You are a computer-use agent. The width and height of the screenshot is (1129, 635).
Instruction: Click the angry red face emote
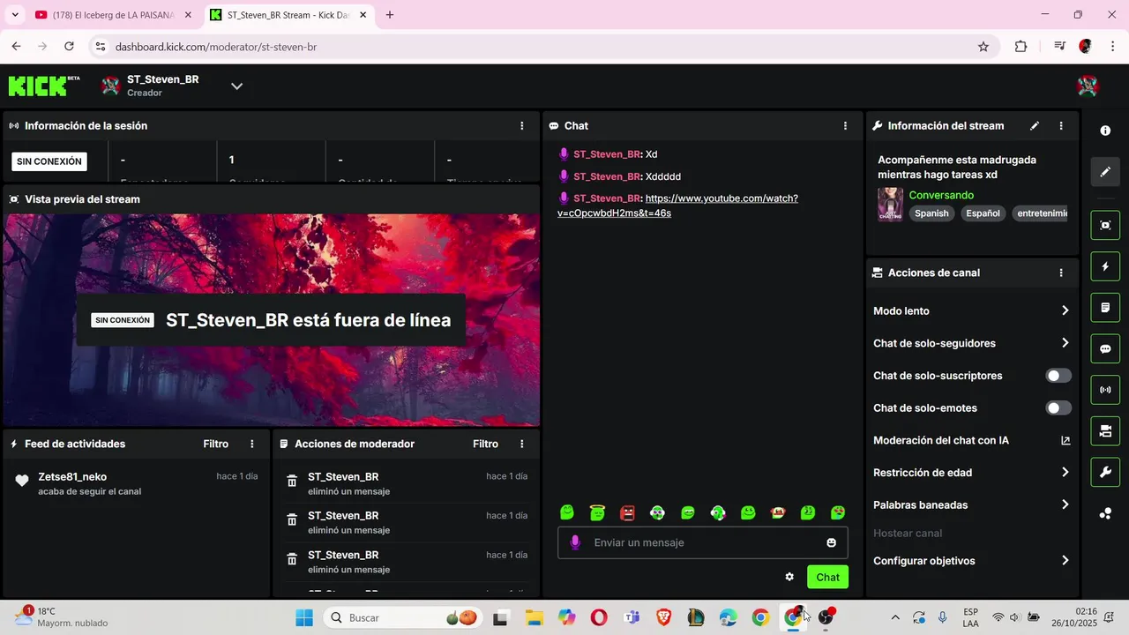coord(627,512)
